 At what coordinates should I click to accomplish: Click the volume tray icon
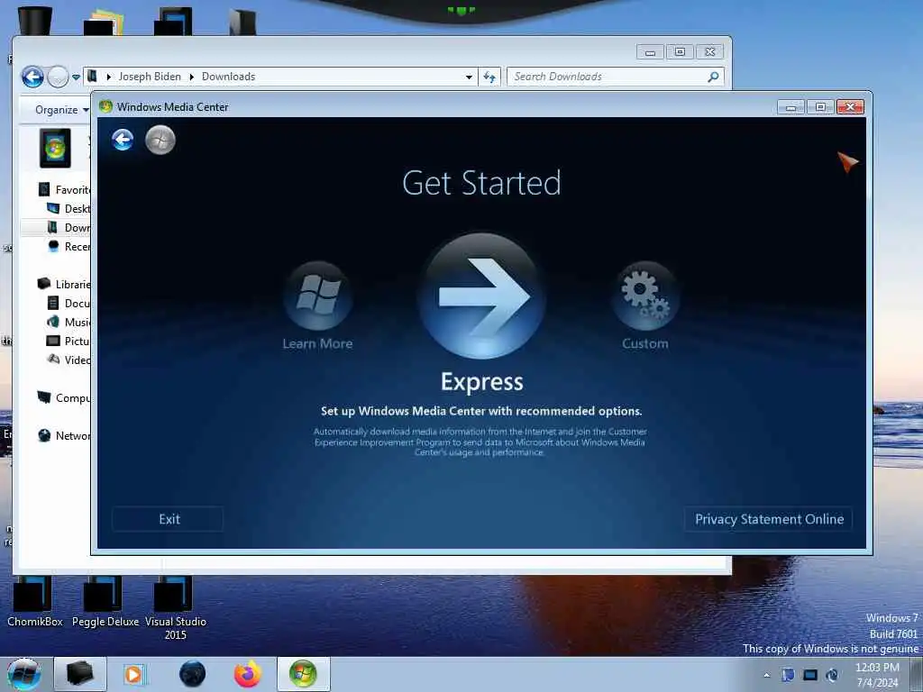(832, 675)
